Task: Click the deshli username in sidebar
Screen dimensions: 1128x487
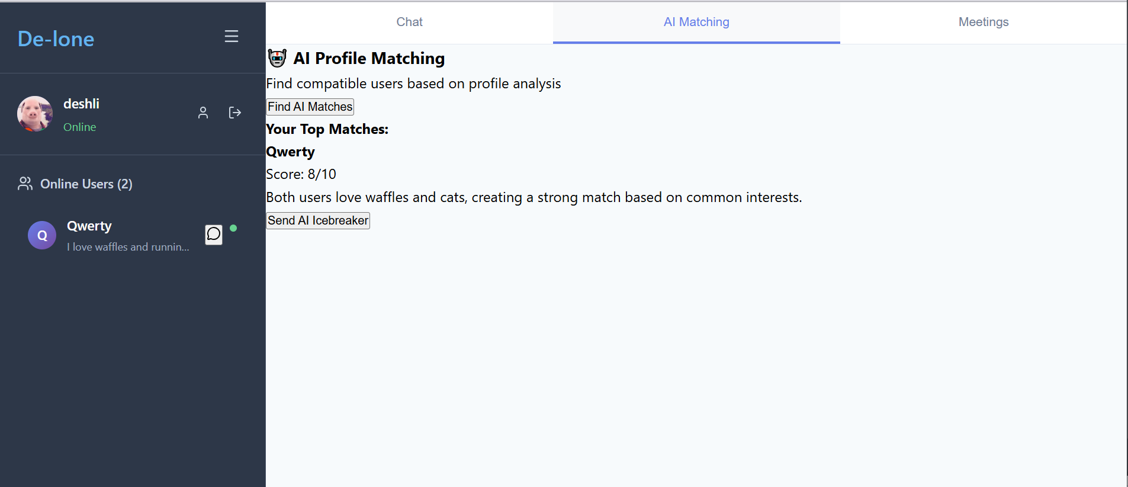Action: [x=82, y=104]
